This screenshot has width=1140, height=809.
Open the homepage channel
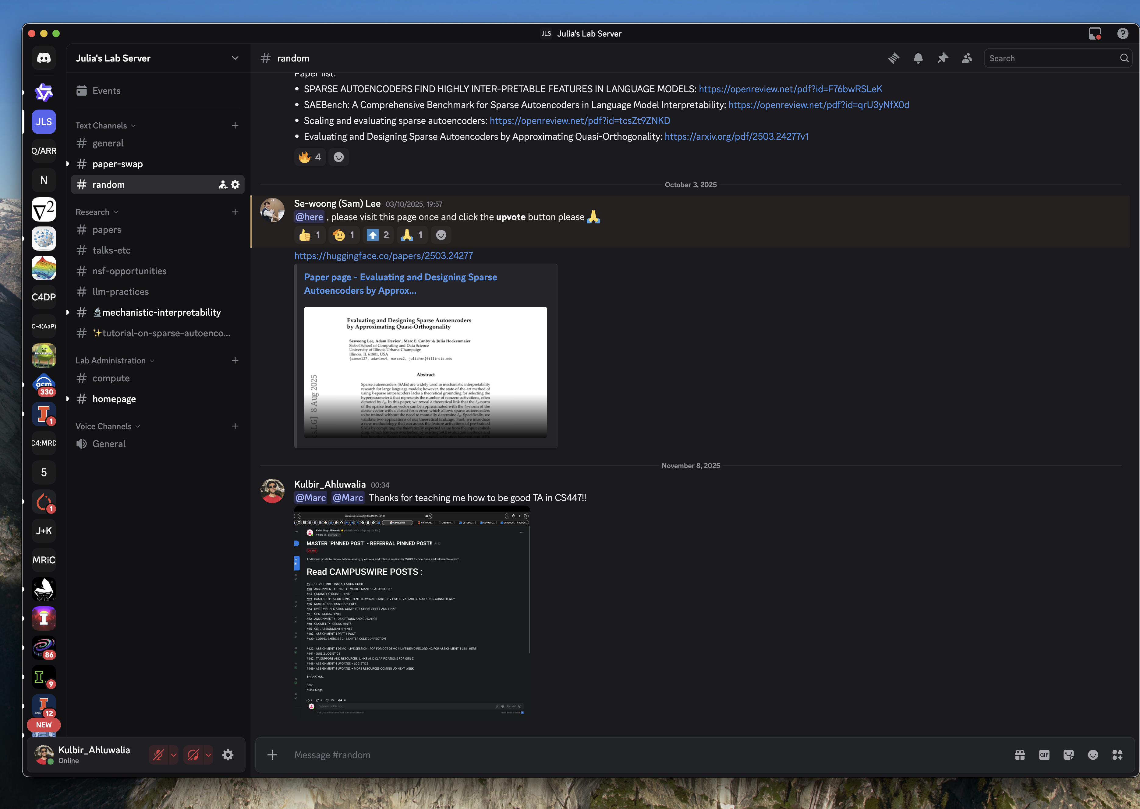158,399
